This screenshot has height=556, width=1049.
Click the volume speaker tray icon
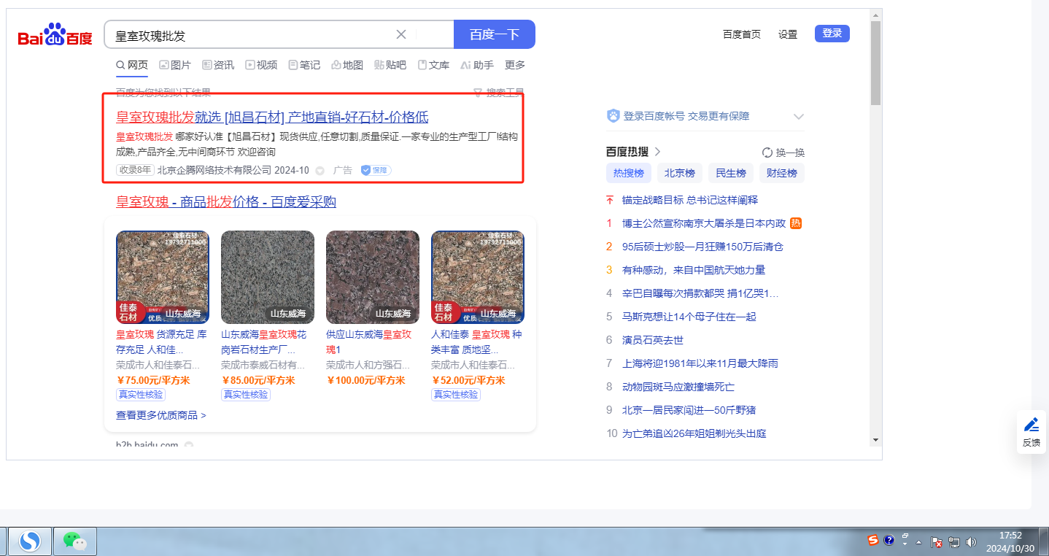point(971,541)
